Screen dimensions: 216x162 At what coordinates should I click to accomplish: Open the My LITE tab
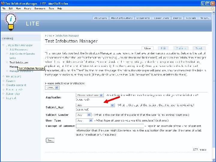205,18
